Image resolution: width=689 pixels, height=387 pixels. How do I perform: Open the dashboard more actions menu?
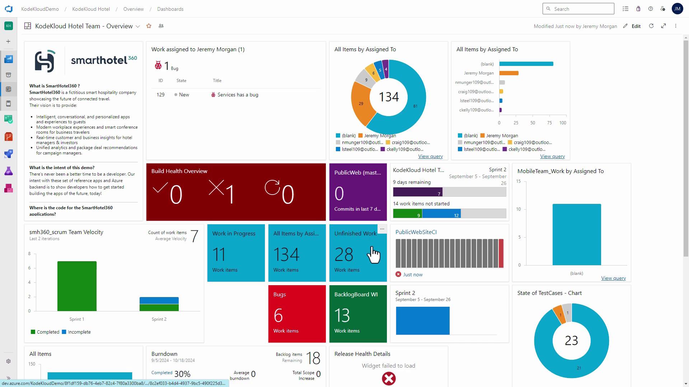(x=676, y=26)
